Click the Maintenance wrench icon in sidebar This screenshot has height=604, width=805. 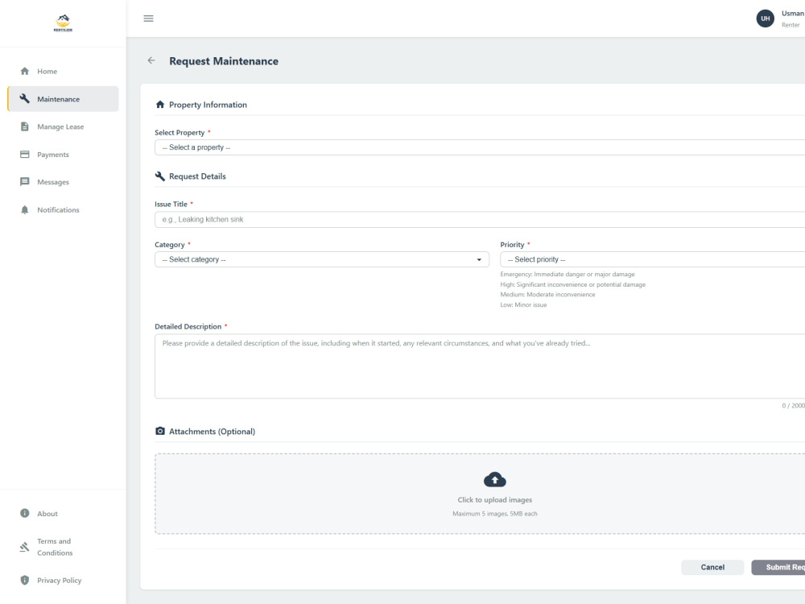click(25, 98)
